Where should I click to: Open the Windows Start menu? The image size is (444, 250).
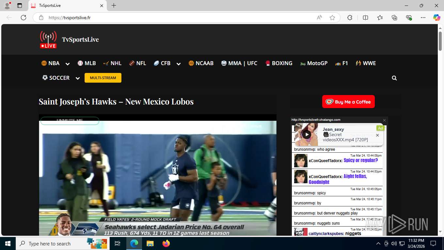pos(8,243)
